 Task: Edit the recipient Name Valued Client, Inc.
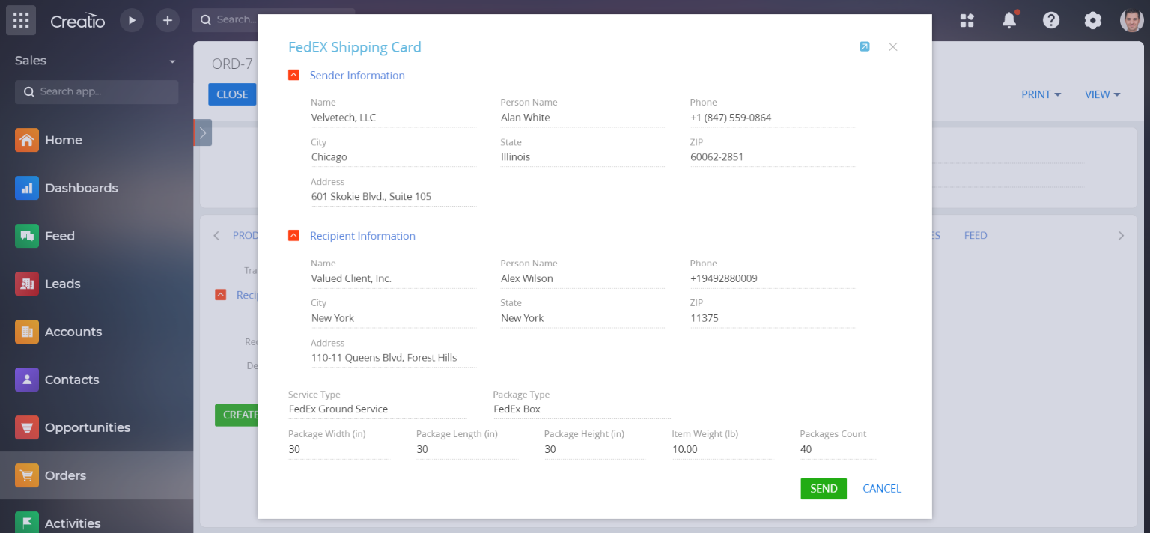(x=393, y=278)
